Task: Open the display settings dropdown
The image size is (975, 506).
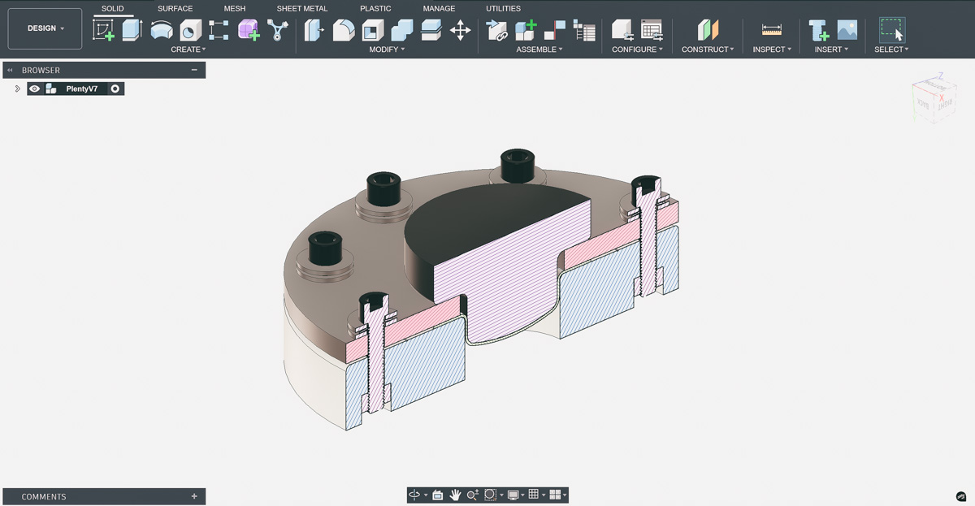Action: click(513, 495)
